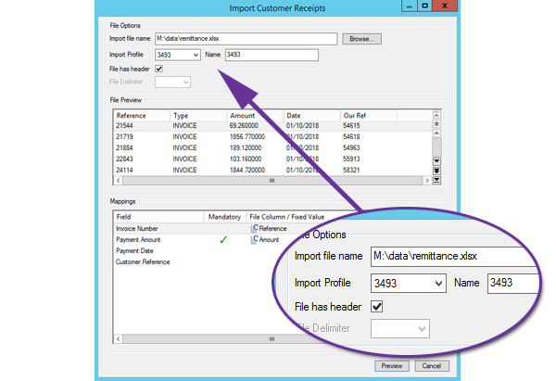Click the profile Name text field

pyautogui.click(x=272, y=55)
